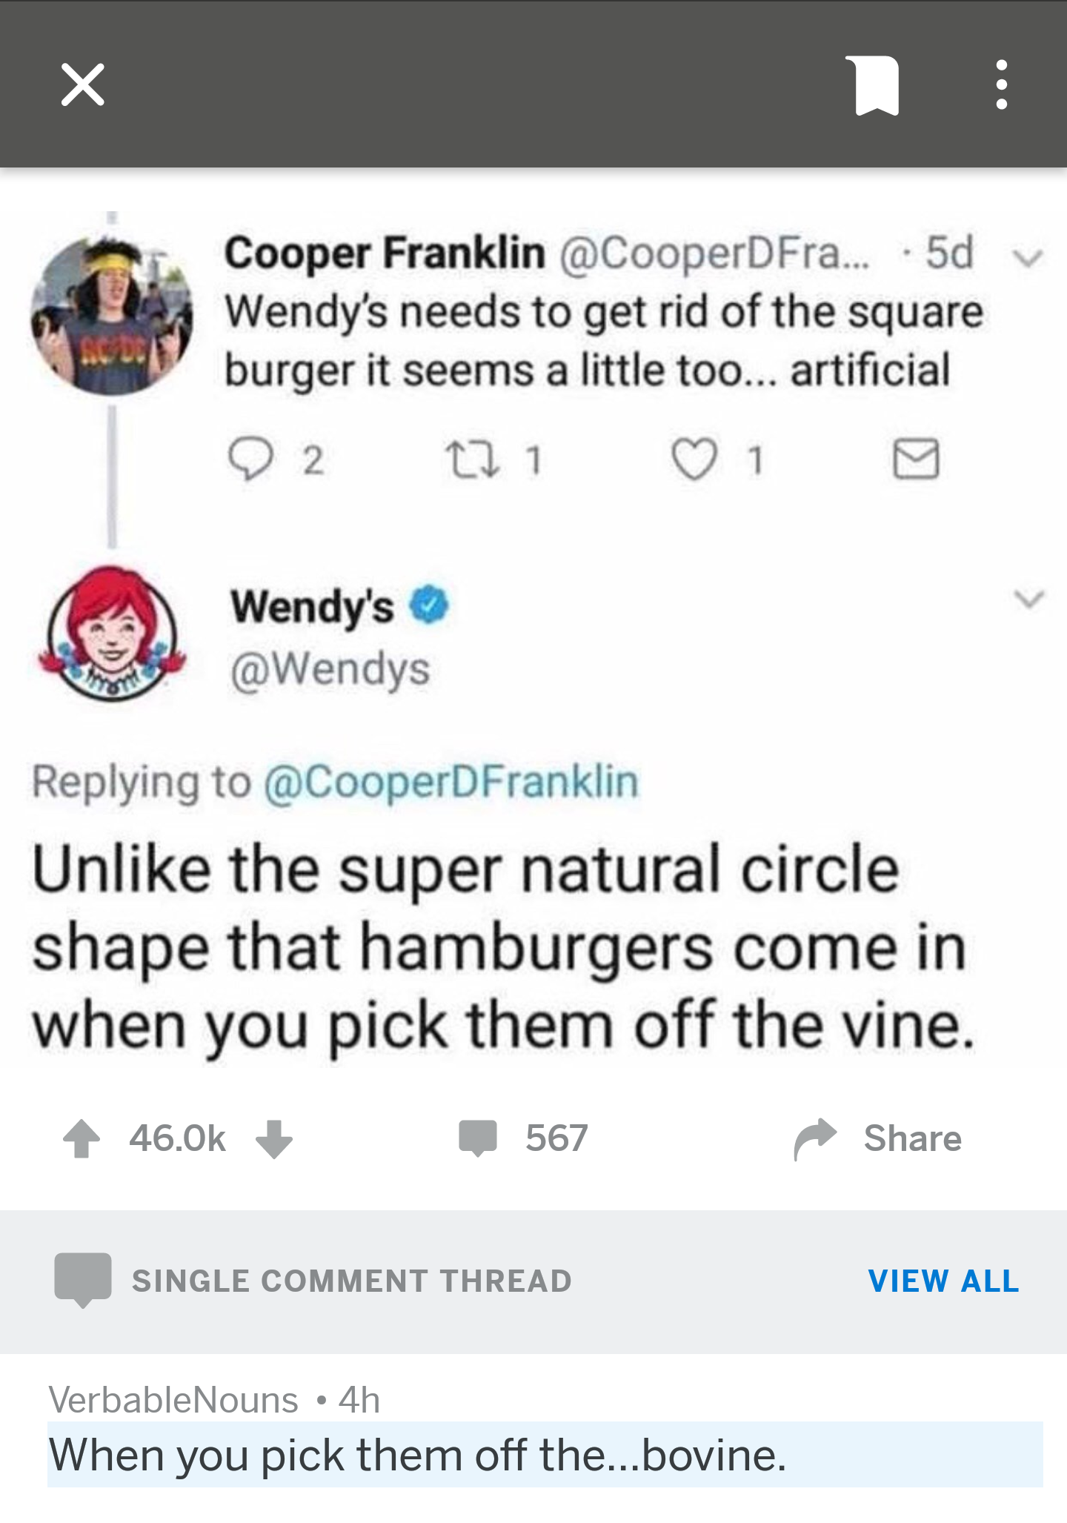The height and width of the screenshot is (1523, 1067).
Task: Like Cooper Franklin's tweet with the heart
Action: tap(694, 459)
